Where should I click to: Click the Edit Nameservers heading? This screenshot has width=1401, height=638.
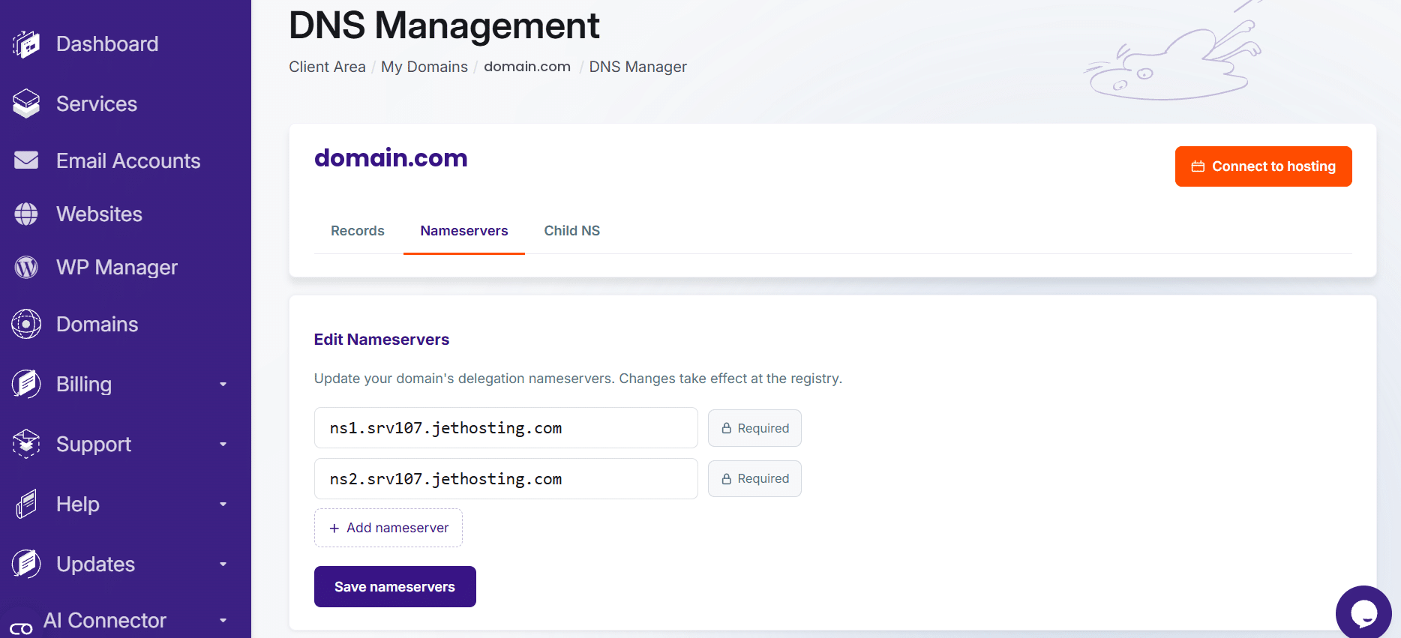(x=382, y=340)
